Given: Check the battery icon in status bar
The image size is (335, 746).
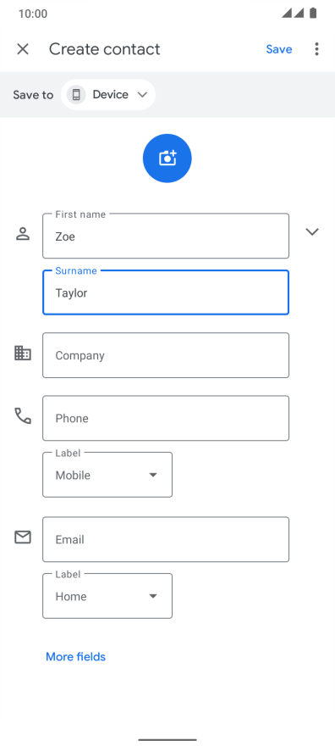Looking at the screenshot, I should pyautogui.click(x=313, y=14).
